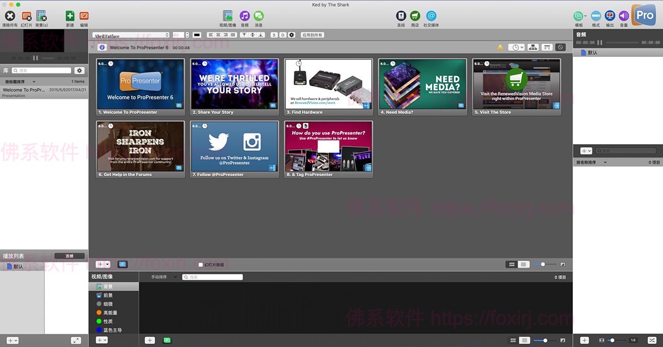Toggle the 连续 continuous playlist button

70,256
